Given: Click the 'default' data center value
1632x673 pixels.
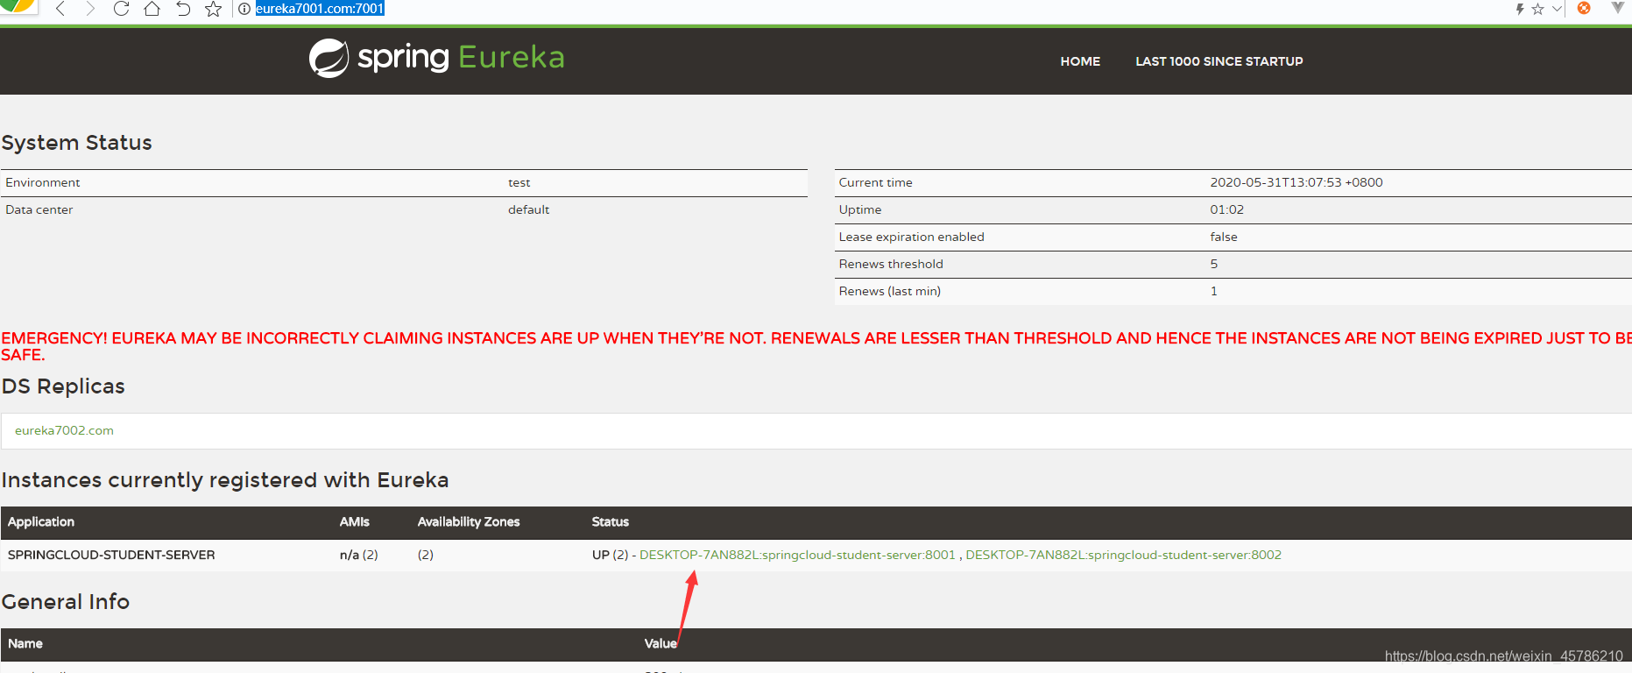Looking at the screenshot, I should coord(529,209).
